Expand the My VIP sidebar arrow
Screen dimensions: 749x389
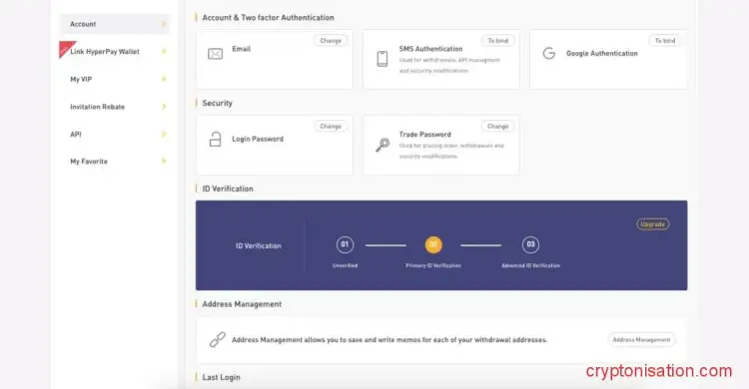click(164, 79)
